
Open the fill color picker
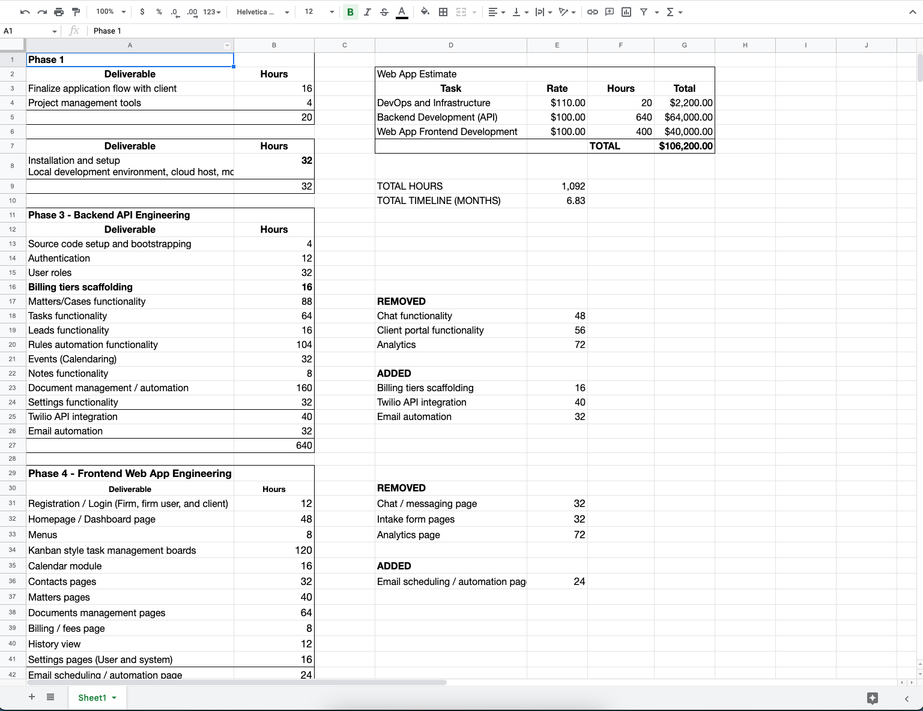(425, 12)
